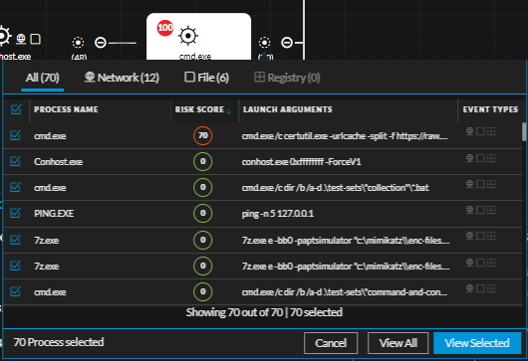Uncheck the Conhost.exe row checkbox
The height and width of the screenshot is (361, 528).
[15, 161]
